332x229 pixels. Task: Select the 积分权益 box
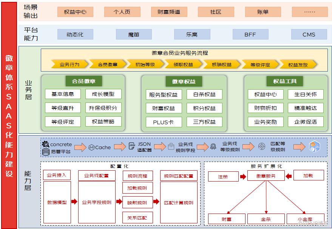[x=205, y=108]
